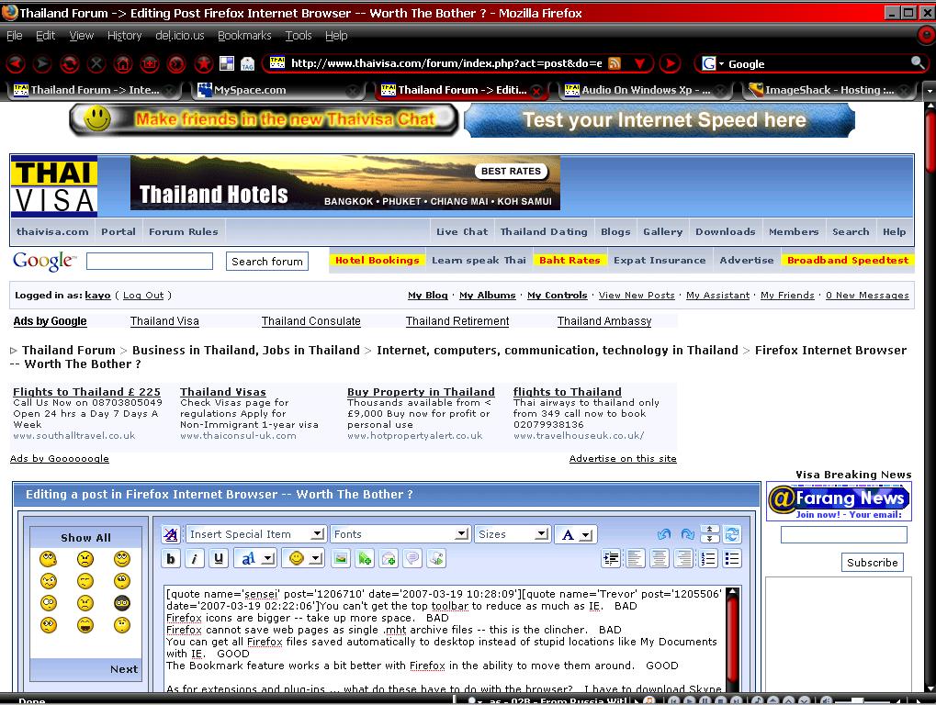Open the Bookmarks menu
The height and width of the screenshot is (705, 936).
[244, 36]
